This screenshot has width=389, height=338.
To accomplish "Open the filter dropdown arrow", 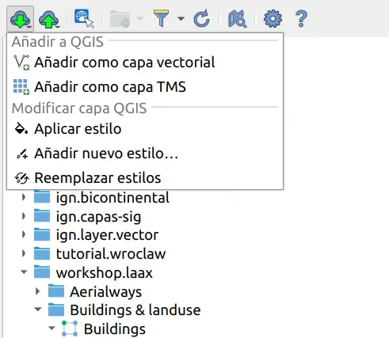I will coord(181,19).
